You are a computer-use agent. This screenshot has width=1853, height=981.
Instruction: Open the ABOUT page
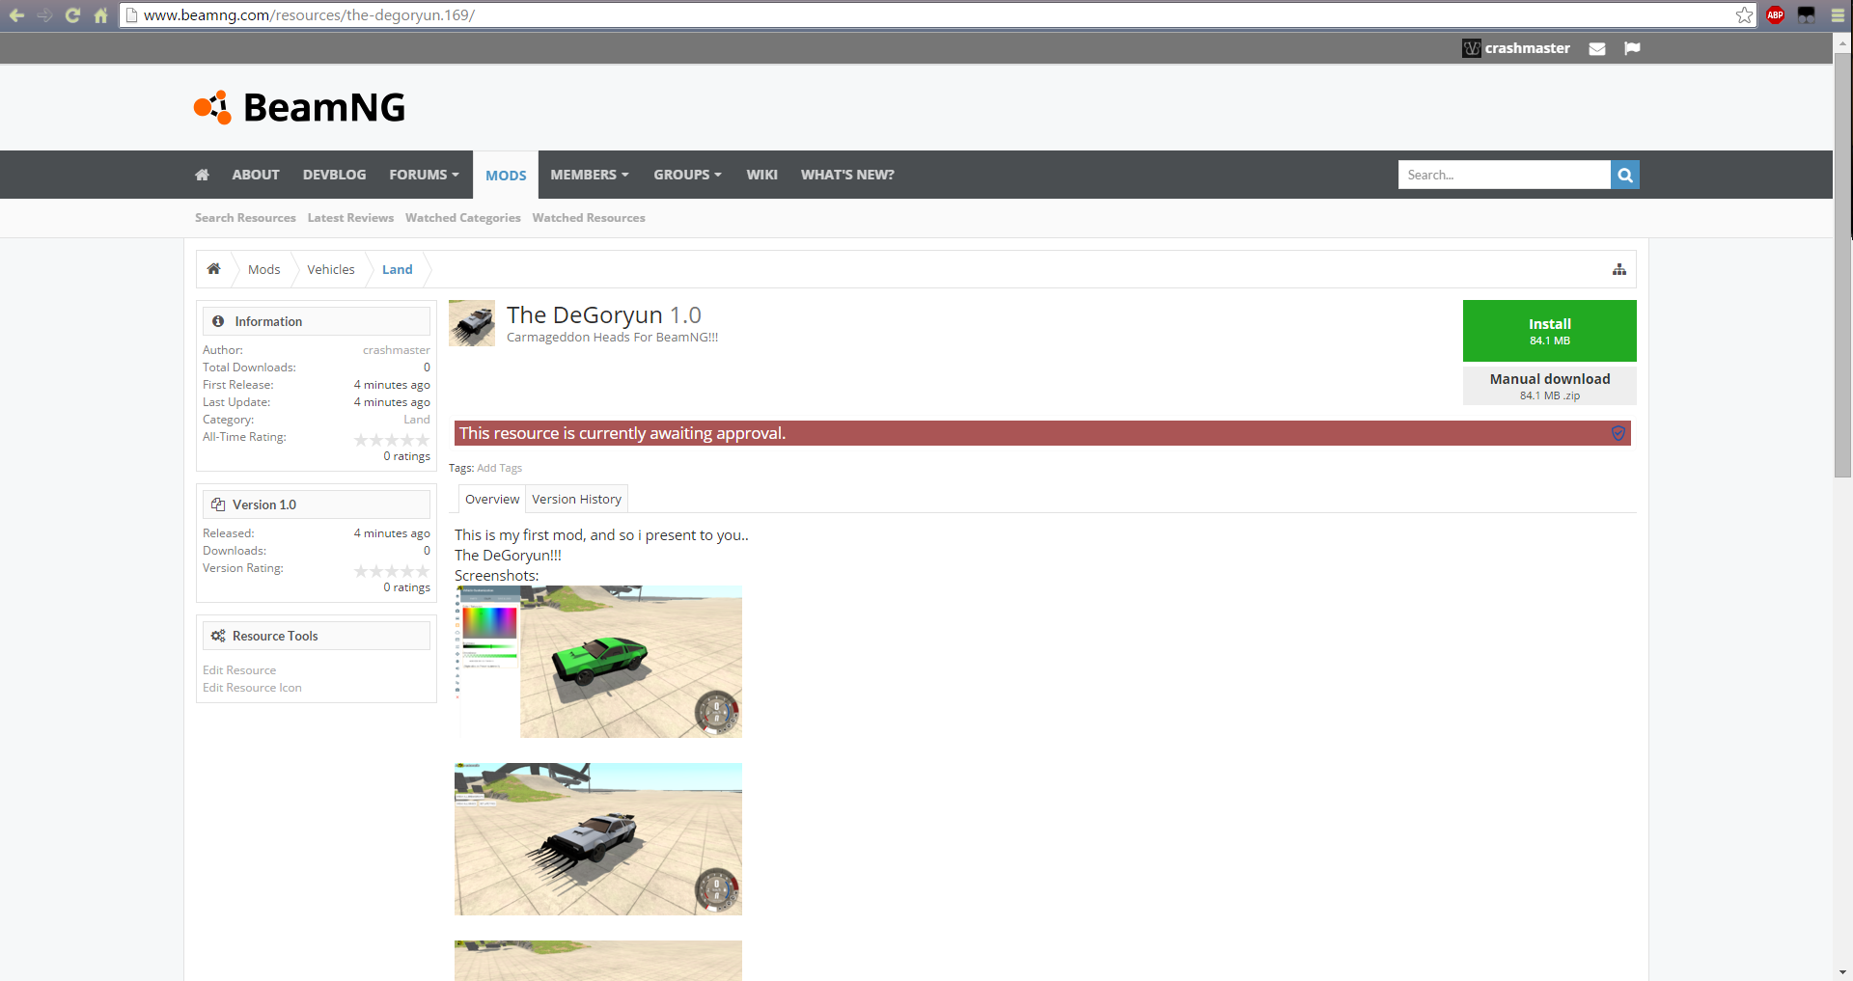click(256, 175)
